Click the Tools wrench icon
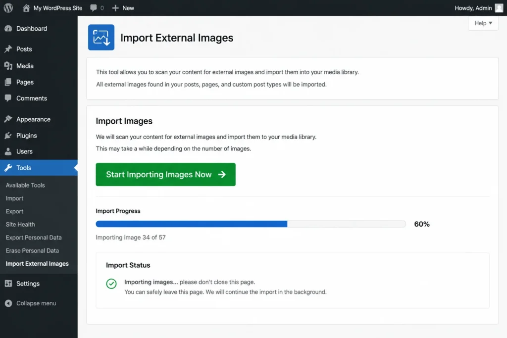507x338 pixels. tap(8, 168)
